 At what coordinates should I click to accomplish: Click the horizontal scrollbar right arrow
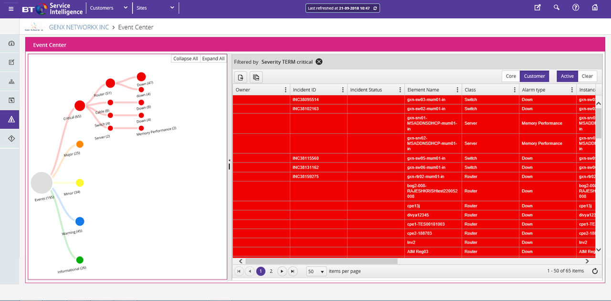(587, 261)
